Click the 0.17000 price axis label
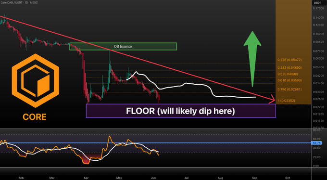The width and height of the screenshot is (327, 180). pyautogui.click(x=318, y=9)
